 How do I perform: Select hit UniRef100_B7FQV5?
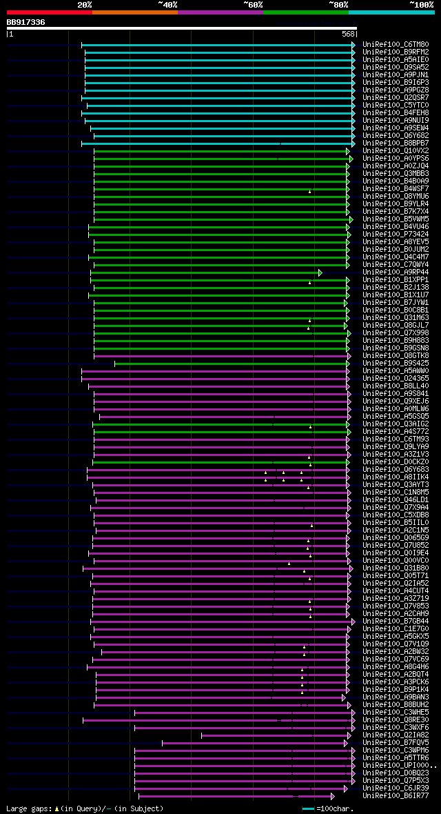coord(396,742)
